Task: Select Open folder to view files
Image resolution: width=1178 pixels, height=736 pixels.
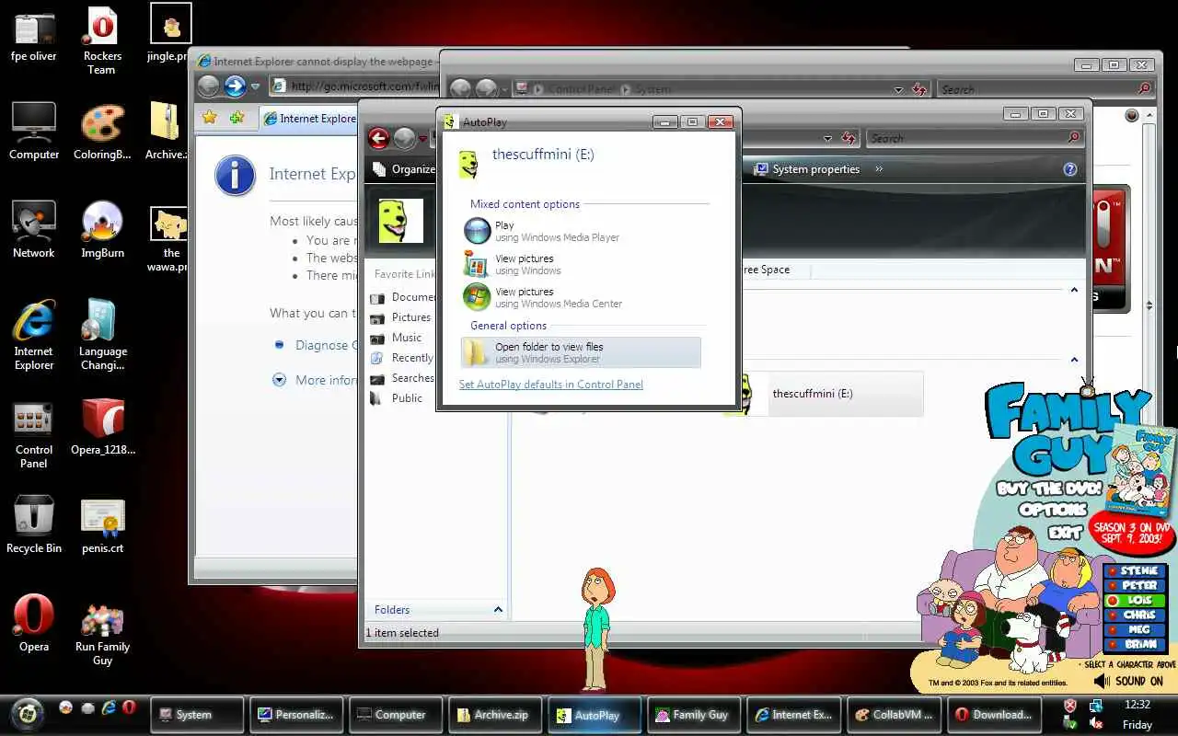Action: point(581,352)
